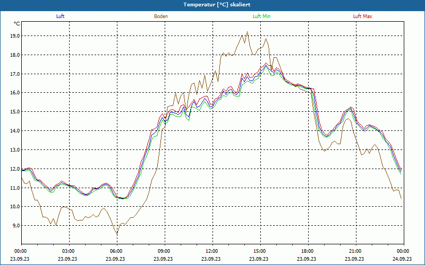Click the highest peak of the Boden curve
This screenshot has height=265, width=425.
tap(247, 32)
